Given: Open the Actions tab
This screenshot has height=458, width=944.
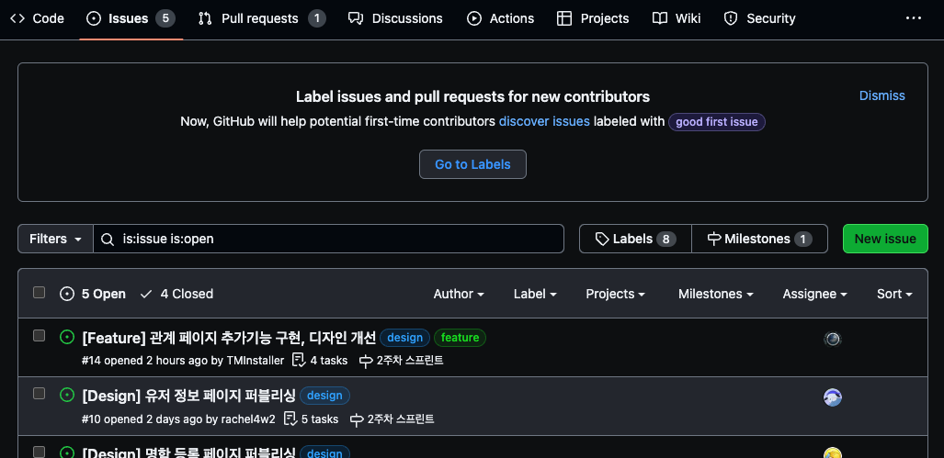Looking at the screenshot, I should [500, 18].
